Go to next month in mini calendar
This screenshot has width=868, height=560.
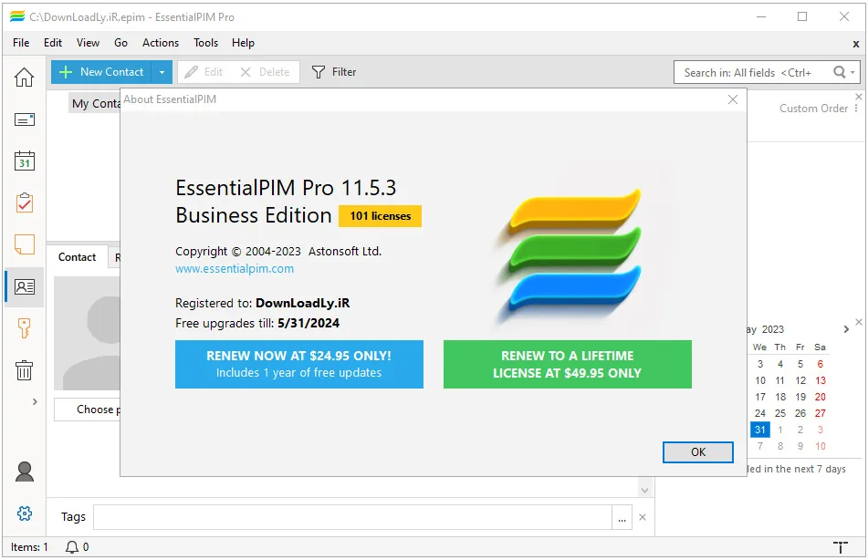pos(846,329)
